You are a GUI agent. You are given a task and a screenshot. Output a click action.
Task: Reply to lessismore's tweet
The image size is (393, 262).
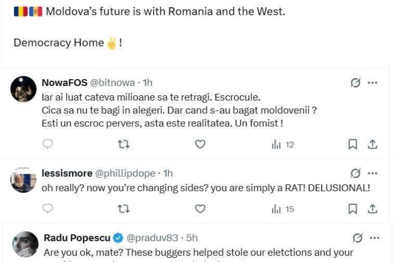[x=48, y=209]
